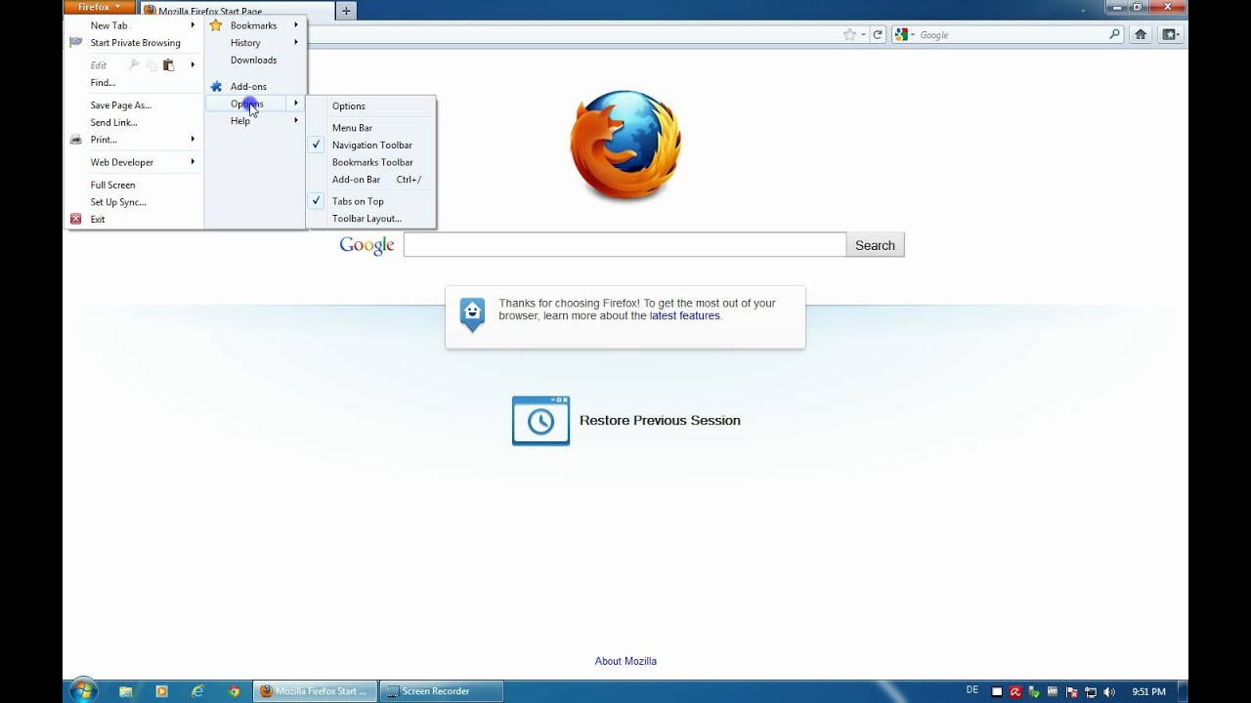Open a new tab with the plus button
The image size is (1251, 703).
point(346,11)
